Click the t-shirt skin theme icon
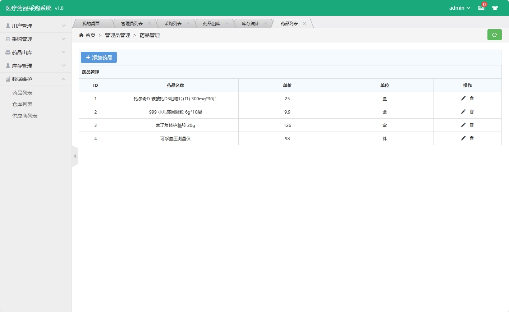 click(x=495, y=8)
